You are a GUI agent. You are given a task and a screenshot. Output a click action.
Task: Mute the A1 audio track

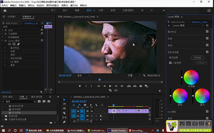pos(92,116)
